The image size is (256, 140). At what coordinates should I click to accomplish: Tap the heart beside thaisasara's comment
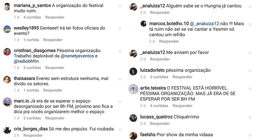click(120, 80)
